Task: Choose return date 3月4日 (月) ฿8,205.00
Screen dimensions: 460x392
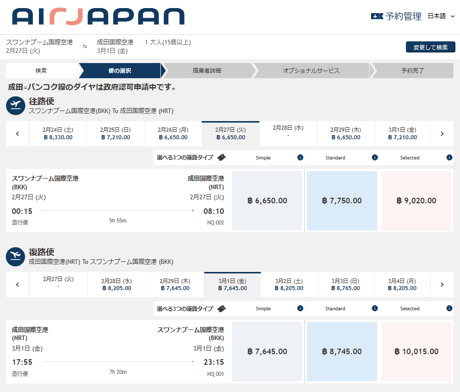Action: (x=402, y=285)
